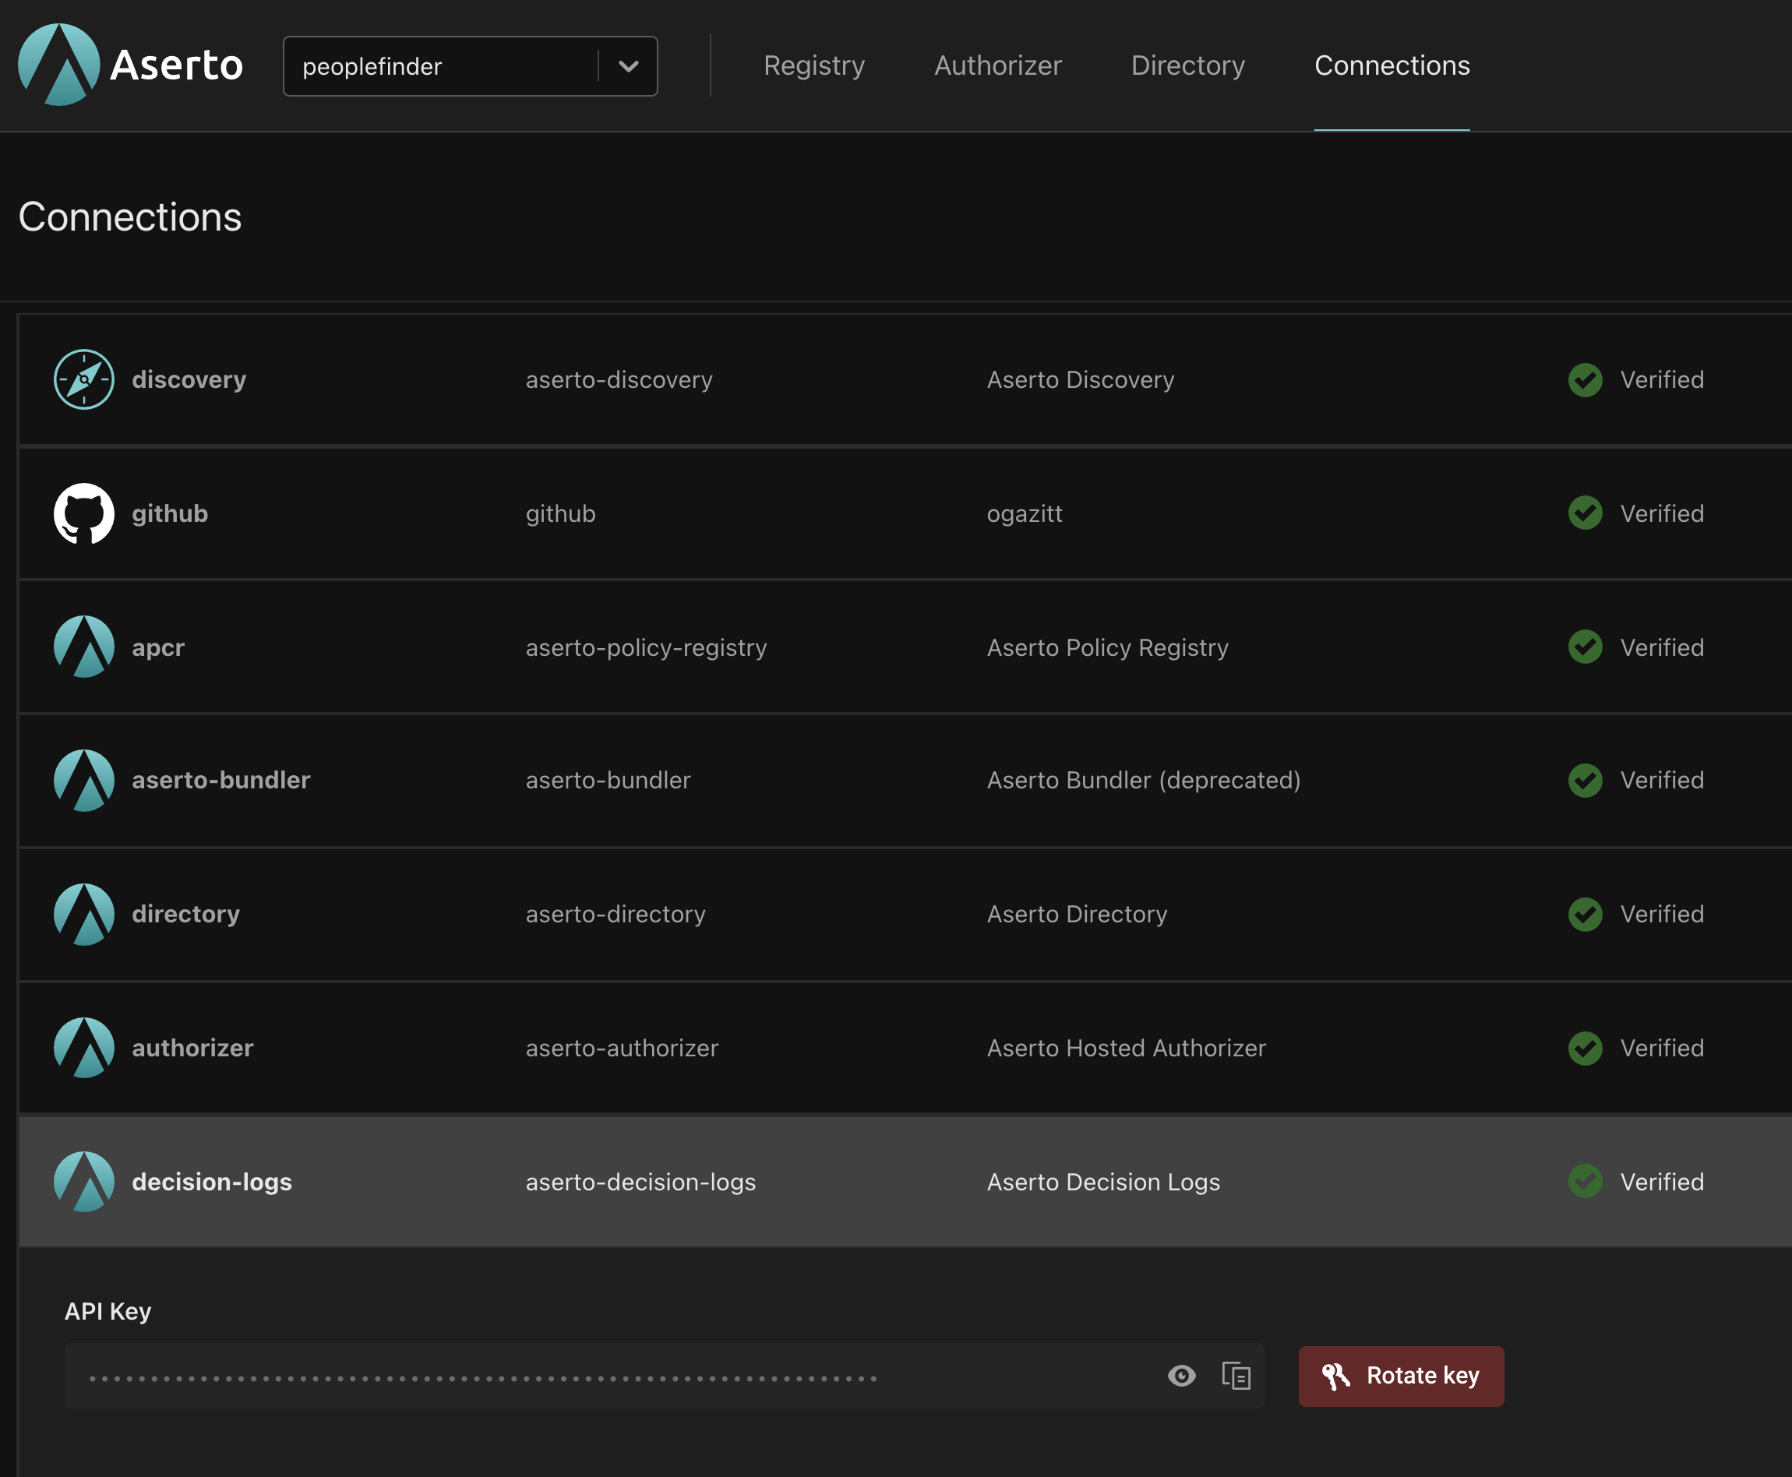Viewport: 1792px width, 1477px height.
Task: Click the aserto-bundler row icon
Action: (83, 781)
